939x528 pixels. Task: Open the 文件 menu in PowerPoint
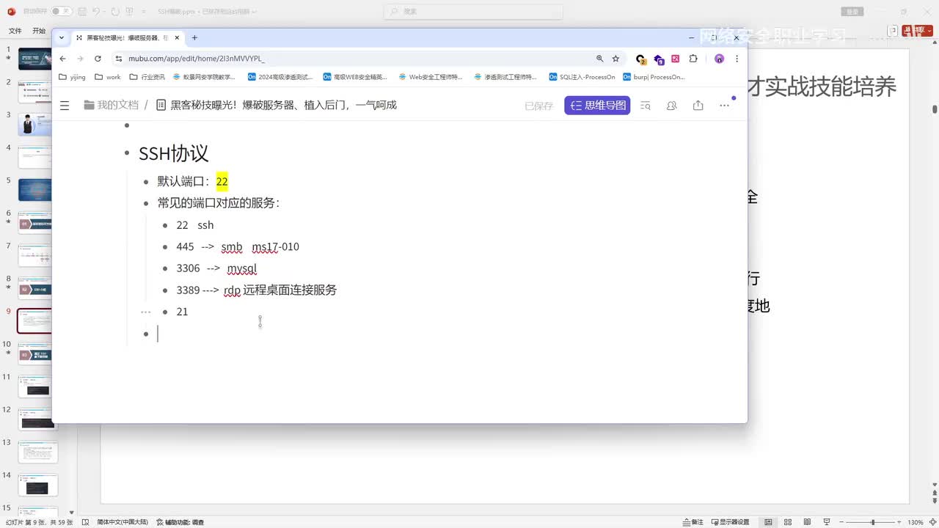[15, 31]
